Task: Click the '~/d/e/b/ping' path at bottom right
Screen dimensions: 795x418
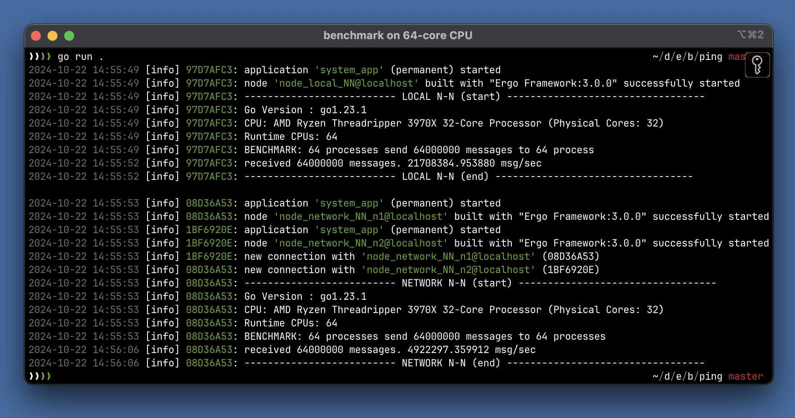Action: [x=687, y=376]
